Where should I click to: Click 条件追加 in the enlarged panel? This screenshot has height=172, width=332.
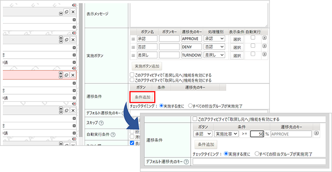[x=206, y=145]
